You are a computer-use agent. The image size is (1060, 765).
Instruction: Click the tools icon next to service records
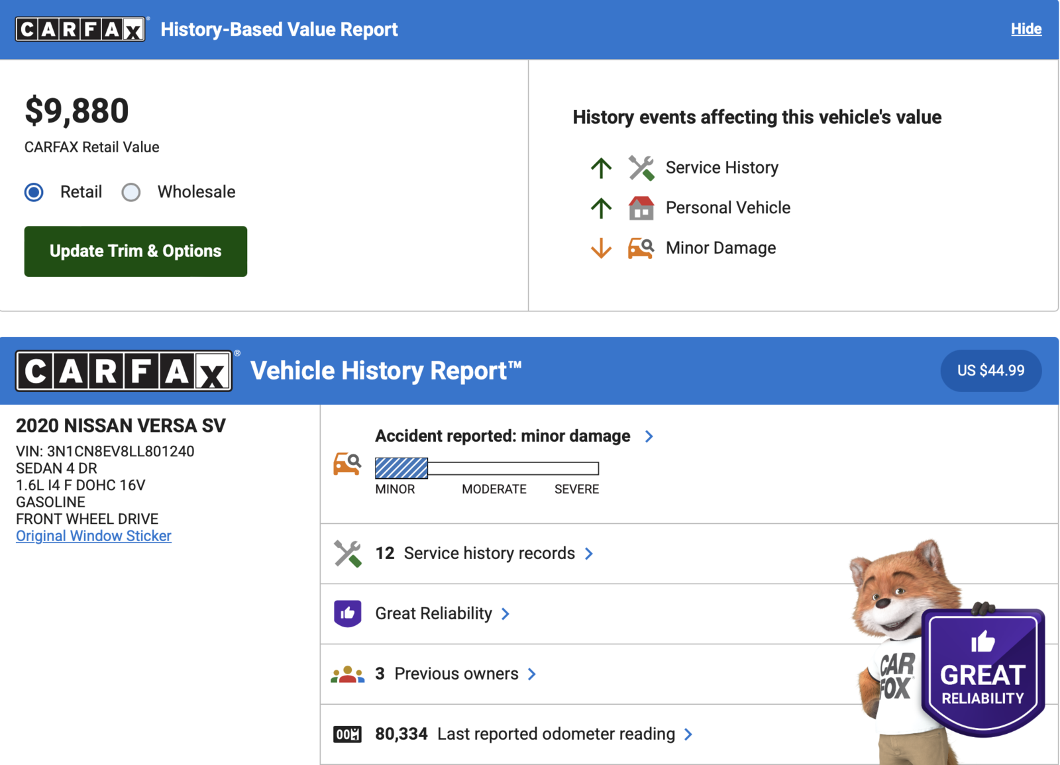pyautogui.click(x=347, y=554)
